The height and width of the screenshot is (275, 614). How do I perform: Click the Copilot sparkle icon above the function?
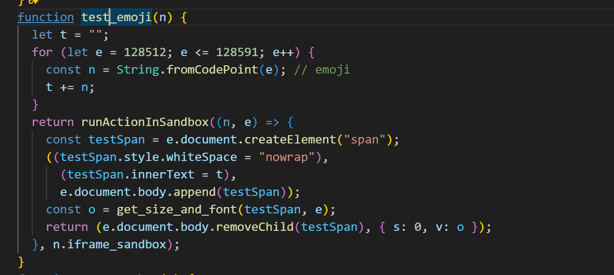[33, 2]
